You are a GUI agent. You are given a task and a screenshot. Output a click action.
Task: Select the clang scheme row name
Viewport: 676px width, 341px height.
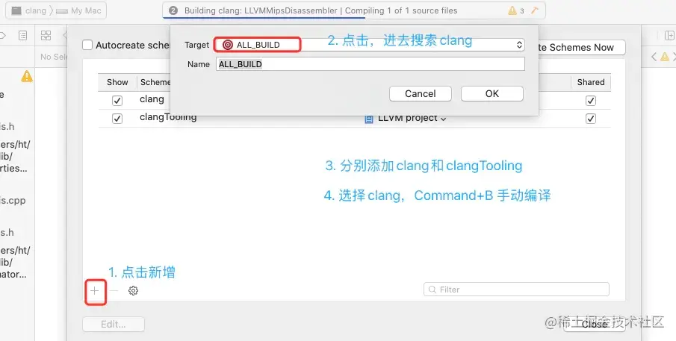click(152, 99)
